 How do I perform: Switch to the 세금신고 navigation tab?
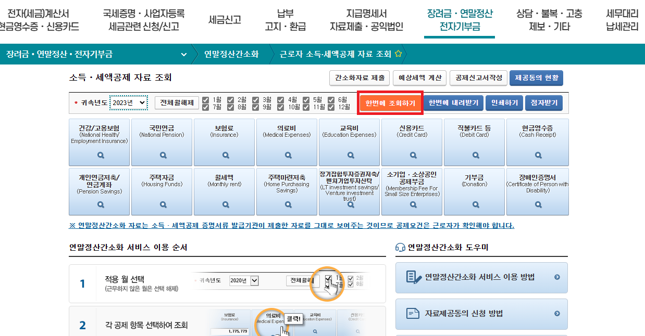[x=225, y=16]
